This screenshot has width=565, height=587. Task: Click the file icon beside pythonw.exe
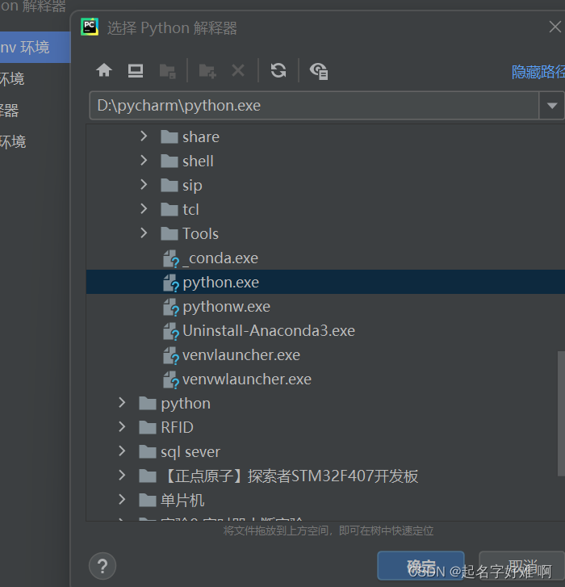(x=171, y=308)
